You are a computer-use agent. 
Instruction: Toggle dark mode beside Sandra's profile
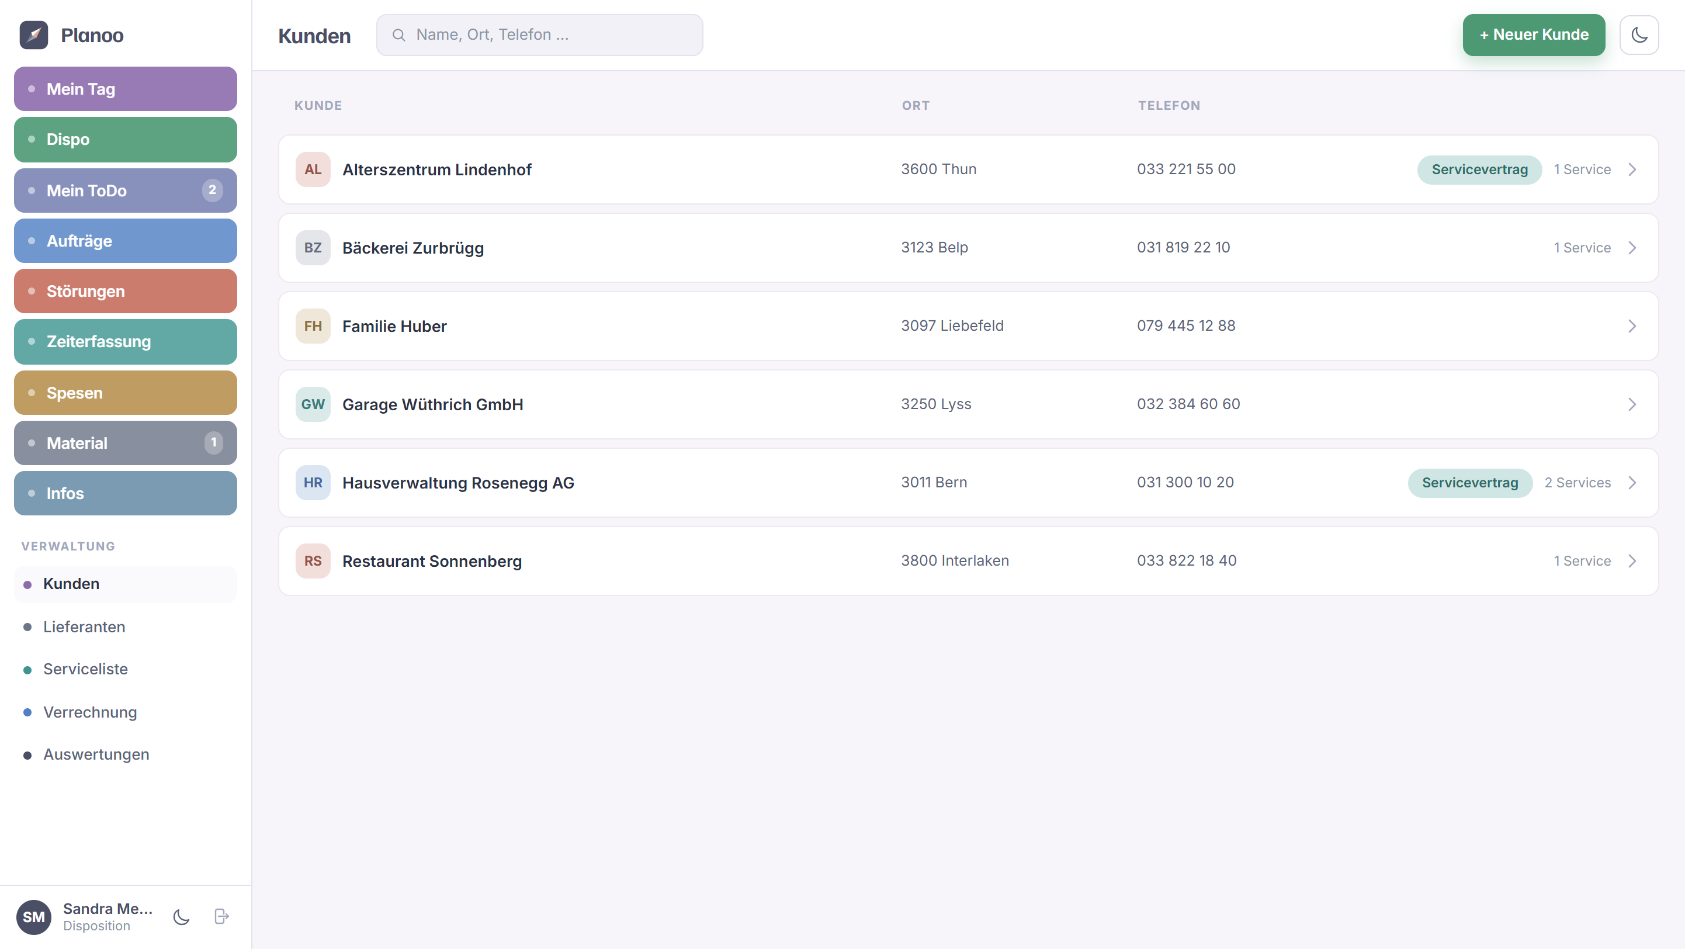tap(181, 917)
